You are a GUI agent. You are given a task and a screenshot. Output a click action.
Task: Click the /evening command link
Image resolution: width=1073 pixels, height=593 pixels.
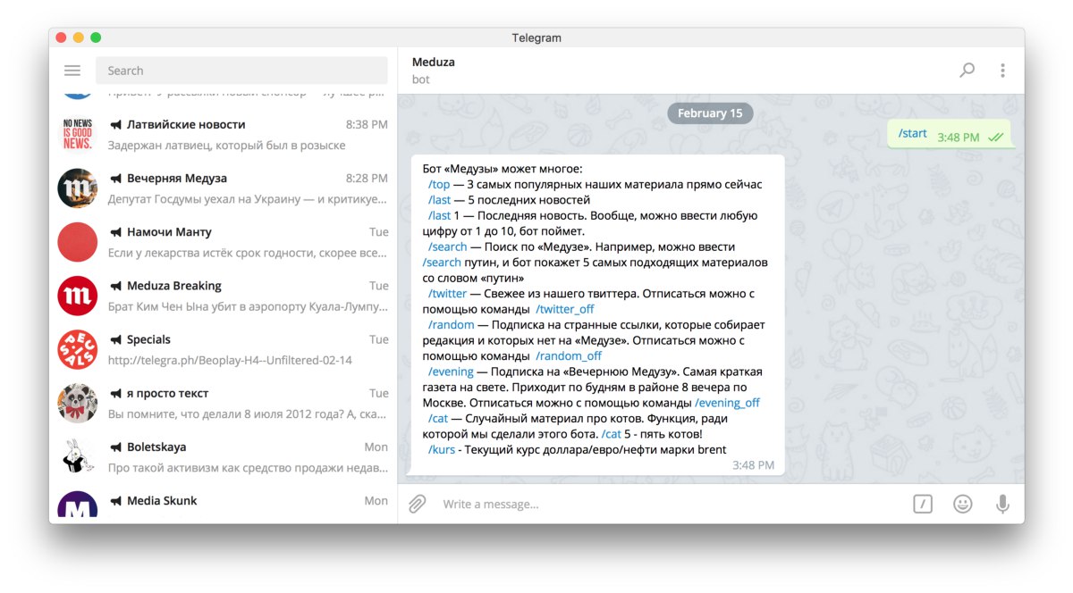pos(451,372)
